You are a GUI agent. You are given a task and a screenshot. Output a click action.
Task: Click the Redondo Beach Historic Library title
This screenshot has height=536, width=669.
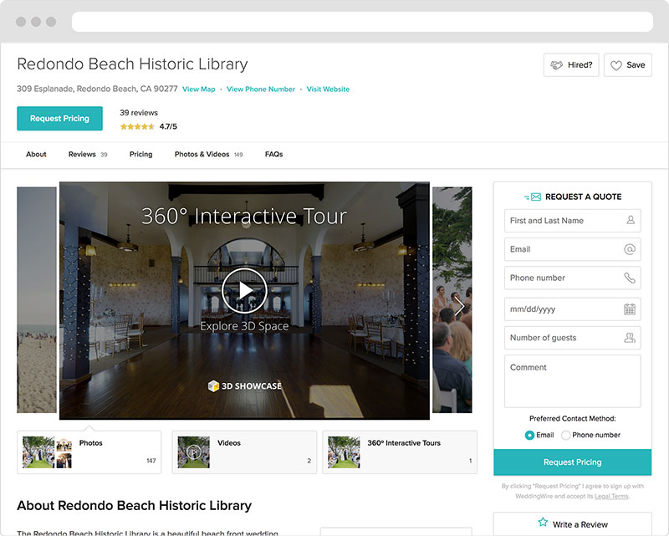(132, 64)
